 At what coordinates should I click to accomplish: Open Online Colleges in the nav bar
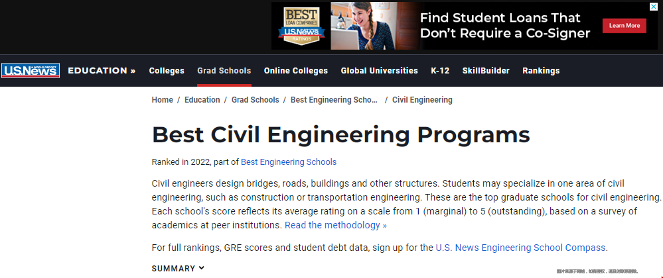pos(296,70)
